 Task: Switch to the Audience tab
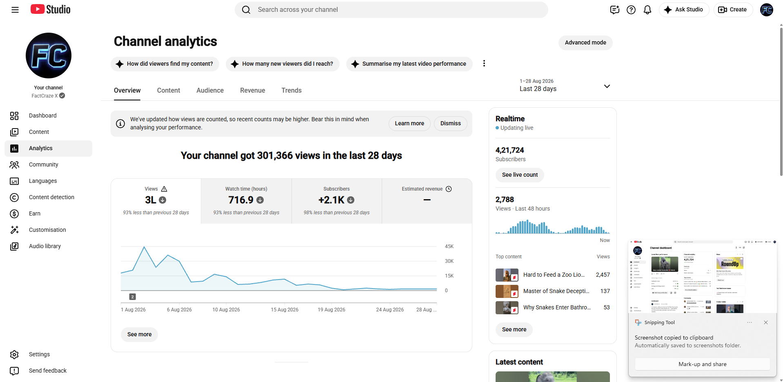click(x=210, y=91)
